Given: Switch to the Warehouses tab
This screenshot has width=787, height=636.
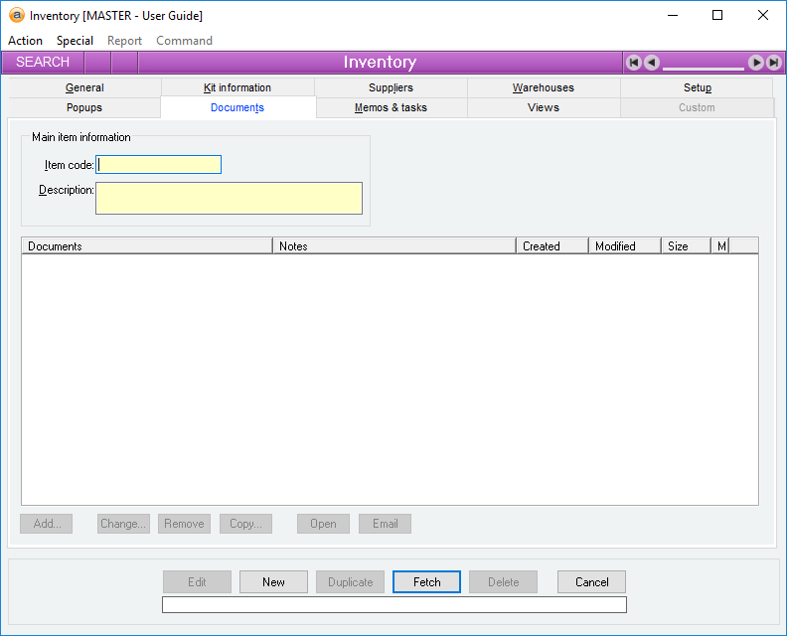Looking at the screenshot, I should click(544, 87).
